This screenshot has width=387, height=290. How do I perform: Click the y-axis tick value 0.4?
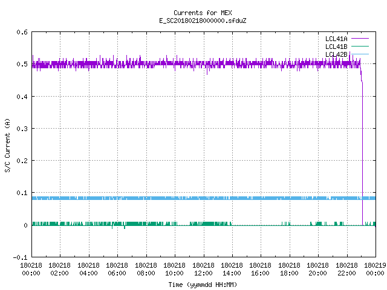click(22, 97)
